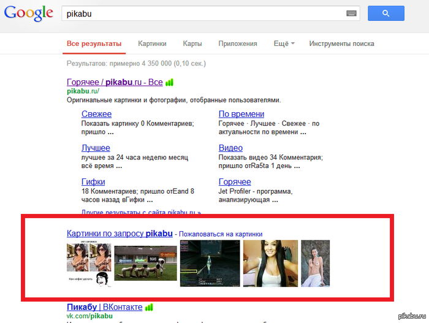Switch to the Карты tab
Screen dimensions: 429x323
point(192,44)
